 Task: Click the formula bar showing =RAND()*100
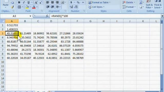point(105,16)
